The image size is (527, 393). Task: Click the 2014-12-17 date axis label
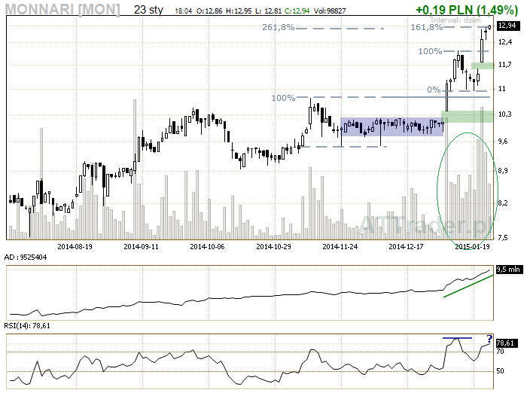coord(406,247)
